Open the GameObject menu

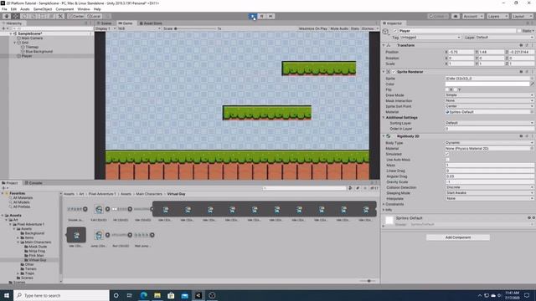pos(43,9)
